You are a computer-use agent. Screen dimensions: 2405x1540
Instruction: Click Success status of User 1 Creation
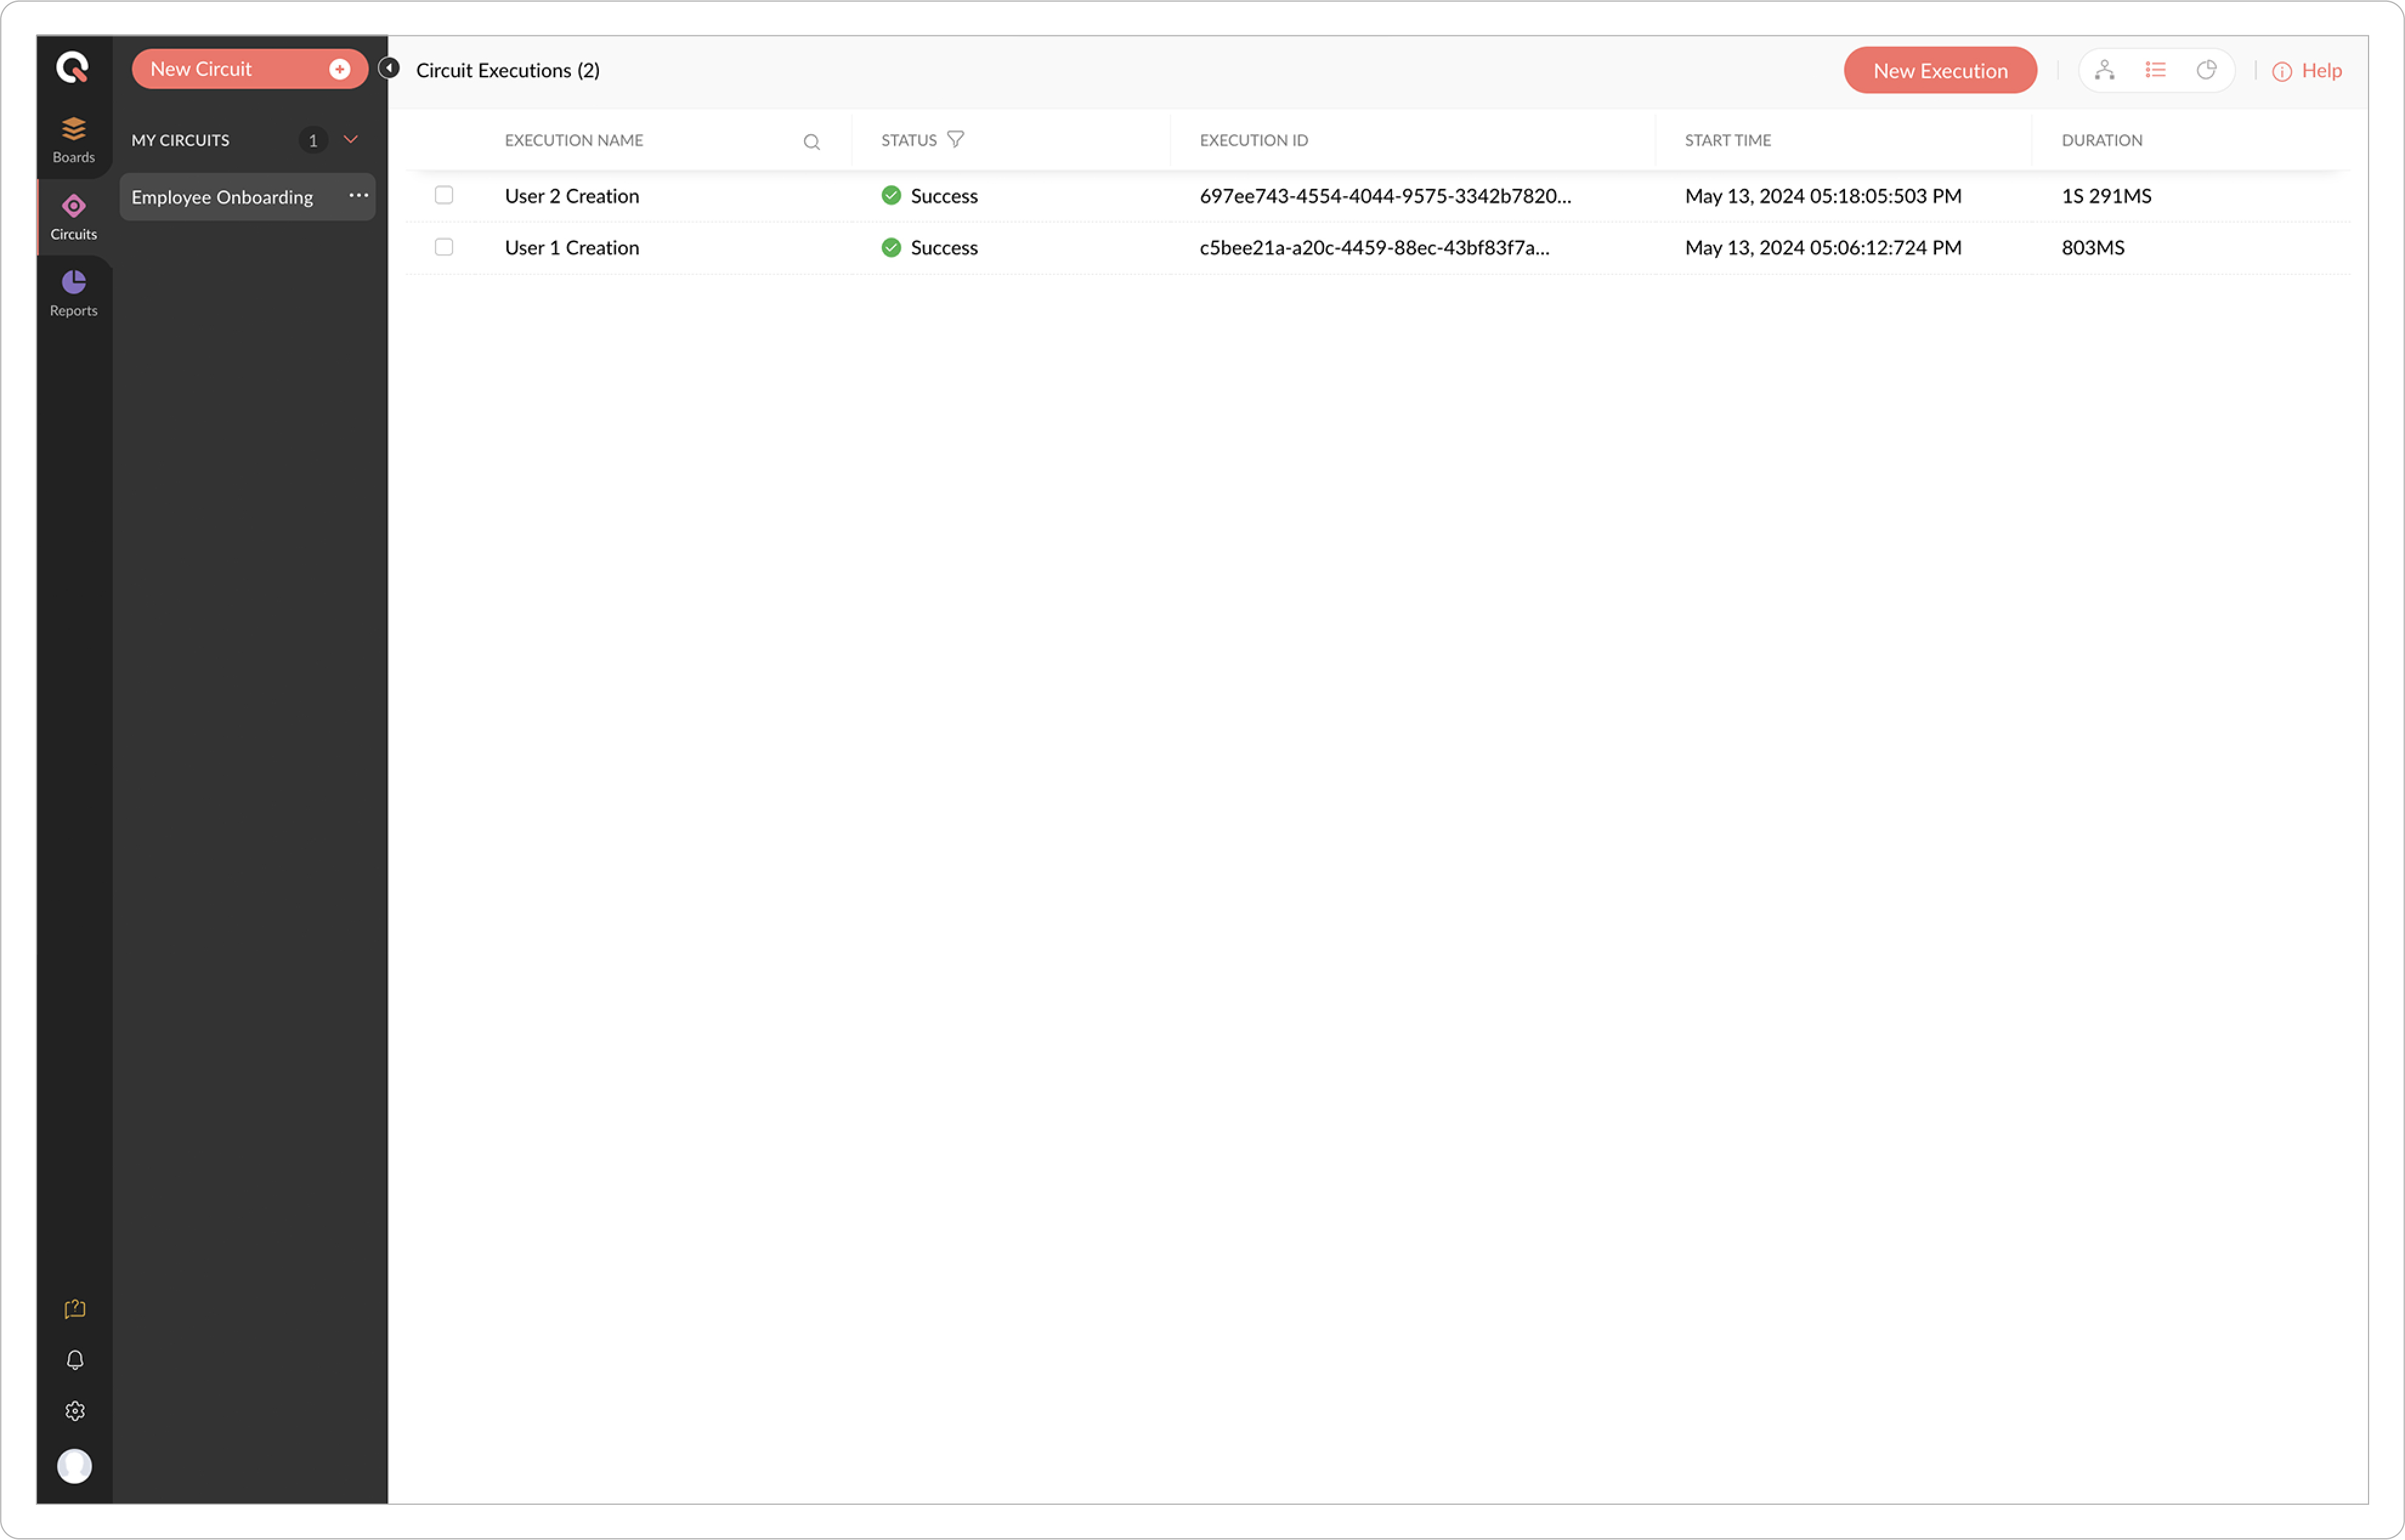929,248
